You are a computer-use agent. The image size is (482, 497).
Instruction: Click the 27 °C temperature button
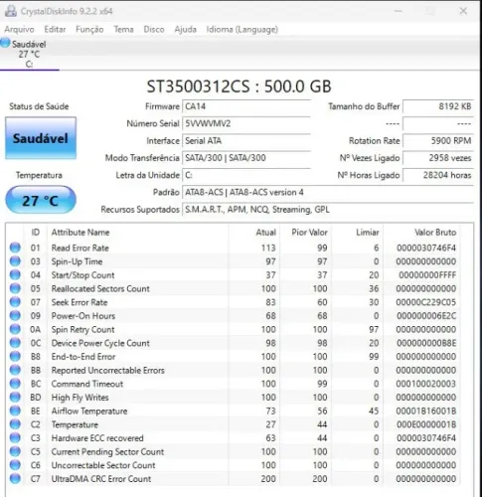tap(41, 200)
